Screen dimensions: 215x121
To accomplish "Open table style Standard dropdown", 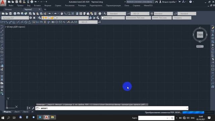I will (163, 13).
